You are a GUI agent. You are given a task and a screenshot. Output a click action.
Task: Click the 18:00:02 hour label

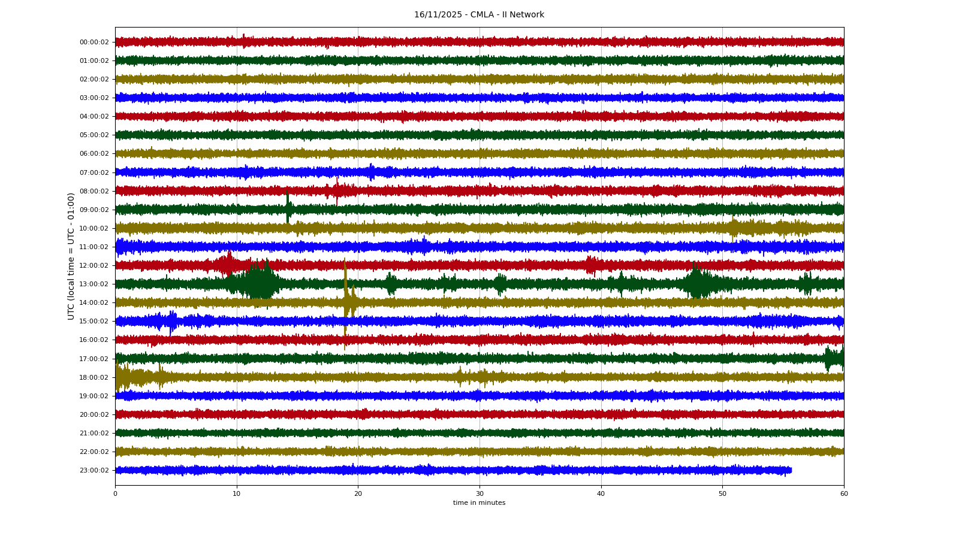(94, 377)
